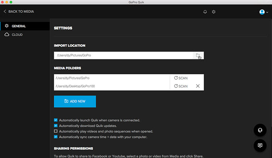Switch to the Cloud settings tab
This screenshot has width=272, height=158.
[17, 35]
